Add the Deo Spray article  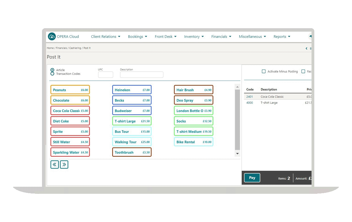193,100
